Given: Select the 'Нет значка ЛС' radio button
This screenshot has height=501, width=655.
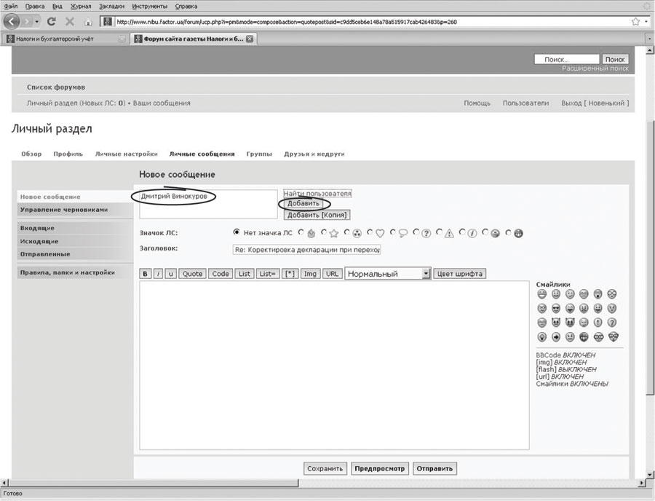Looking at the screenshot, I should pos(237,233).
